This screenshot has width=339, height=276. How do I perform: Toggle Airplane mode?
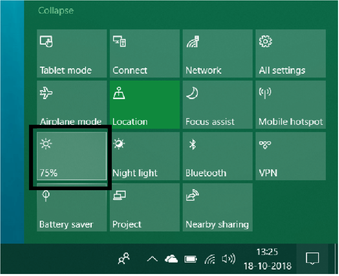(72, 104)
